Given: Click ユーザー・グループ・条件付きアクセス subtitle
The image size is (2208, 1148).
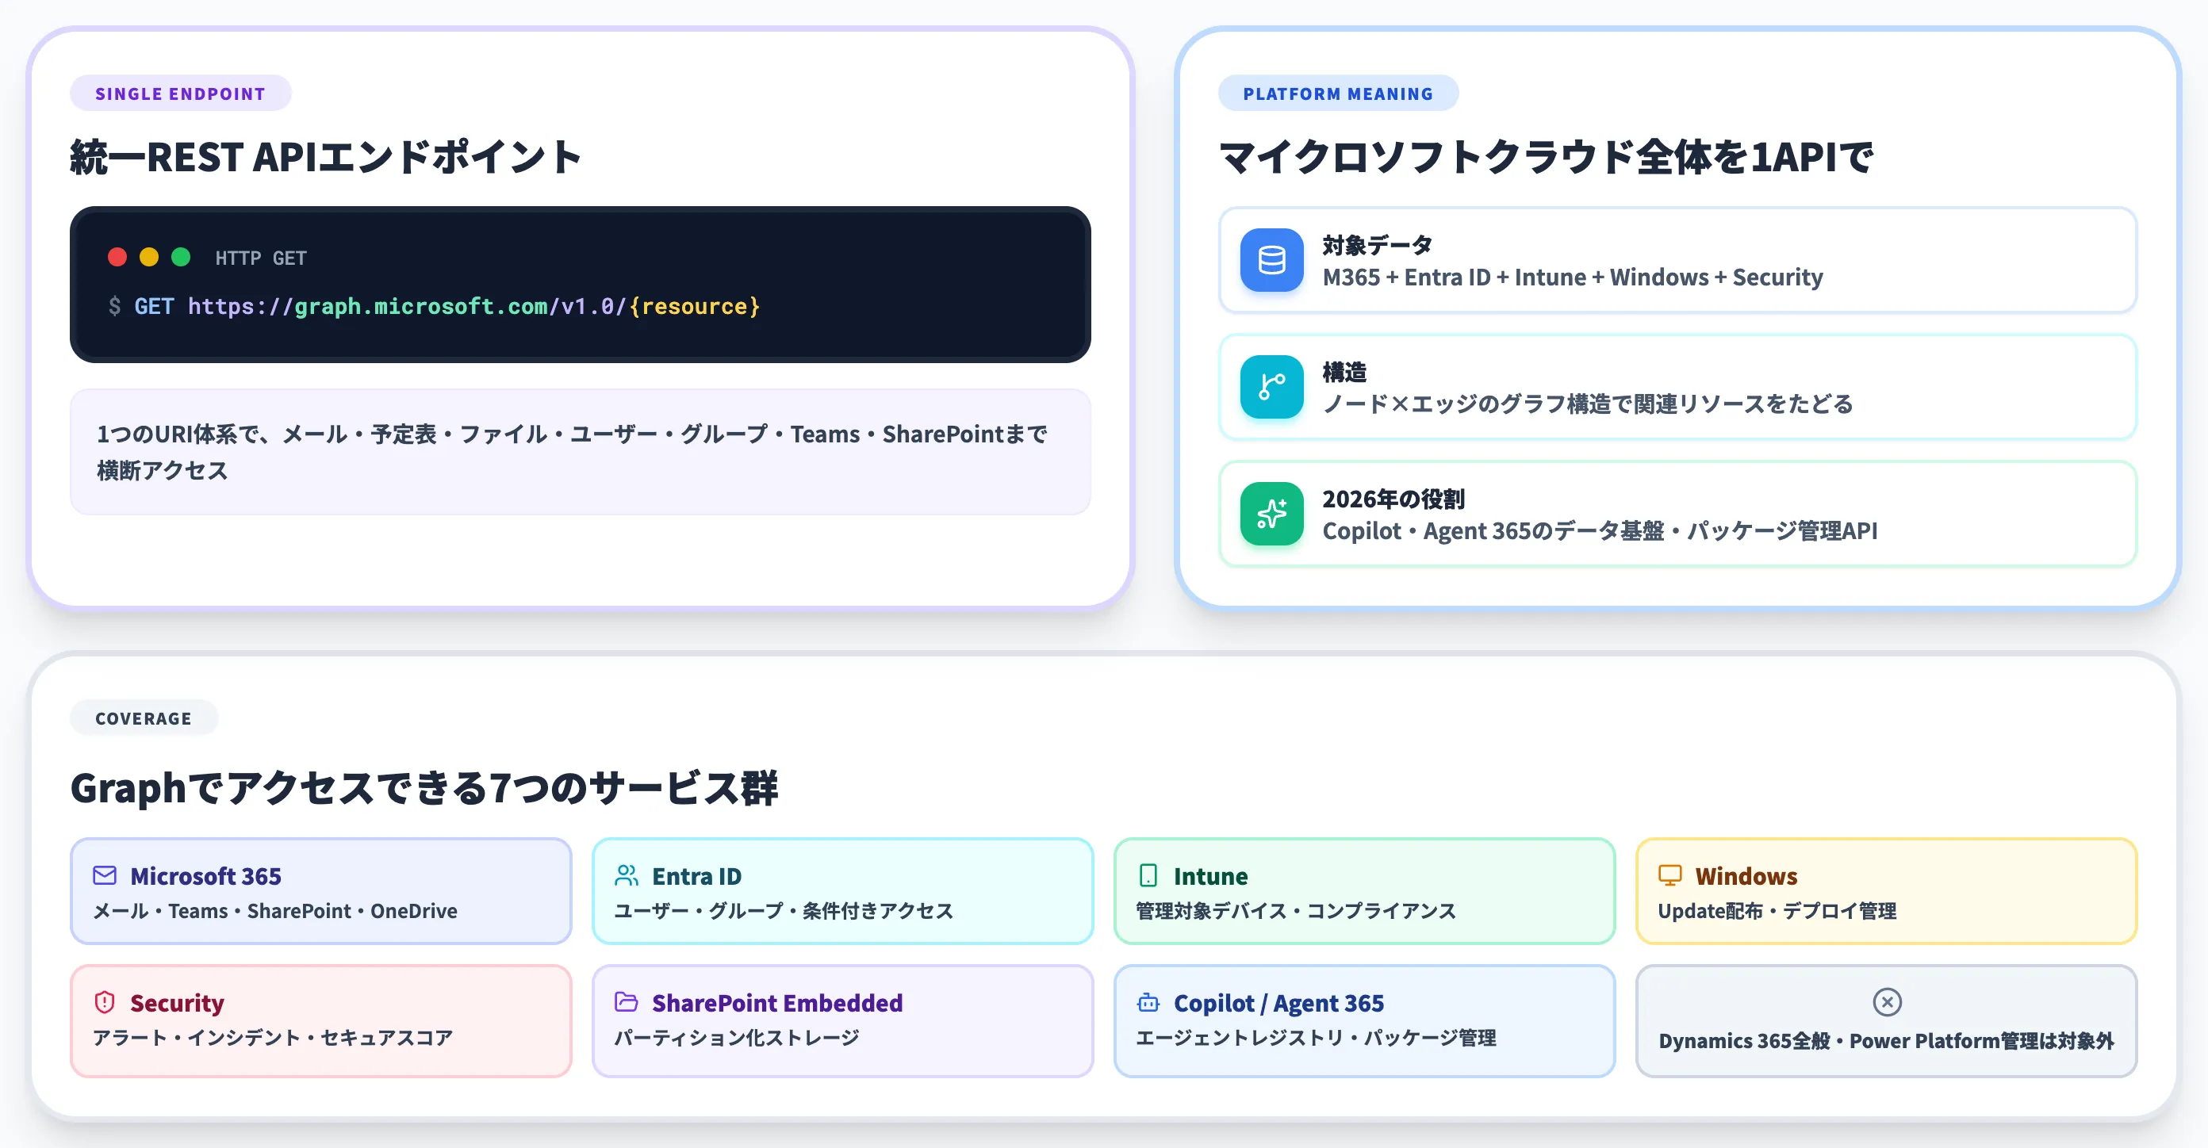Looking at the screenshot, I should 784,911.
